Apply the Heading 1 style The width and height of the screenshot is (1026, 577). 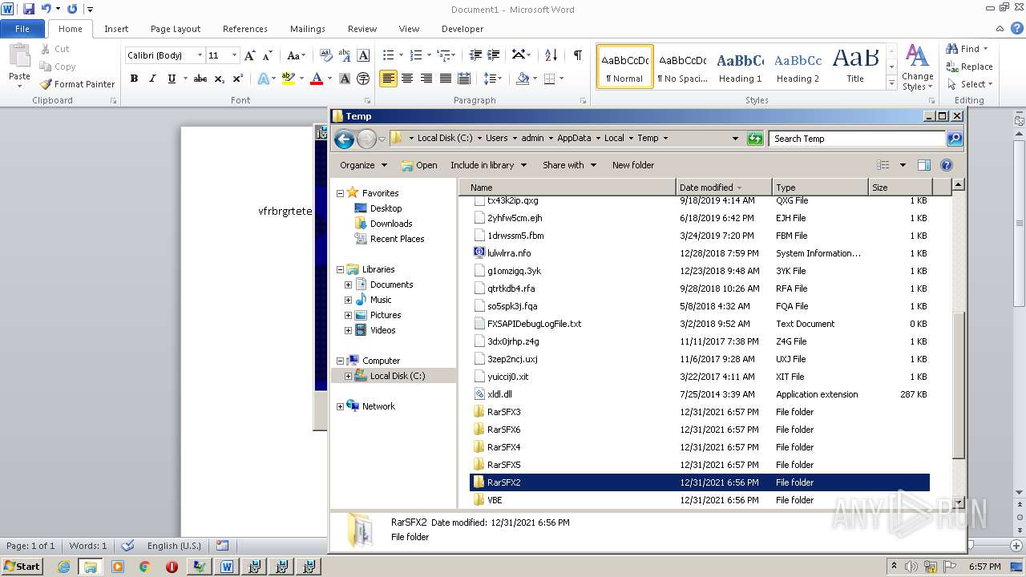(x=740, y=67)
